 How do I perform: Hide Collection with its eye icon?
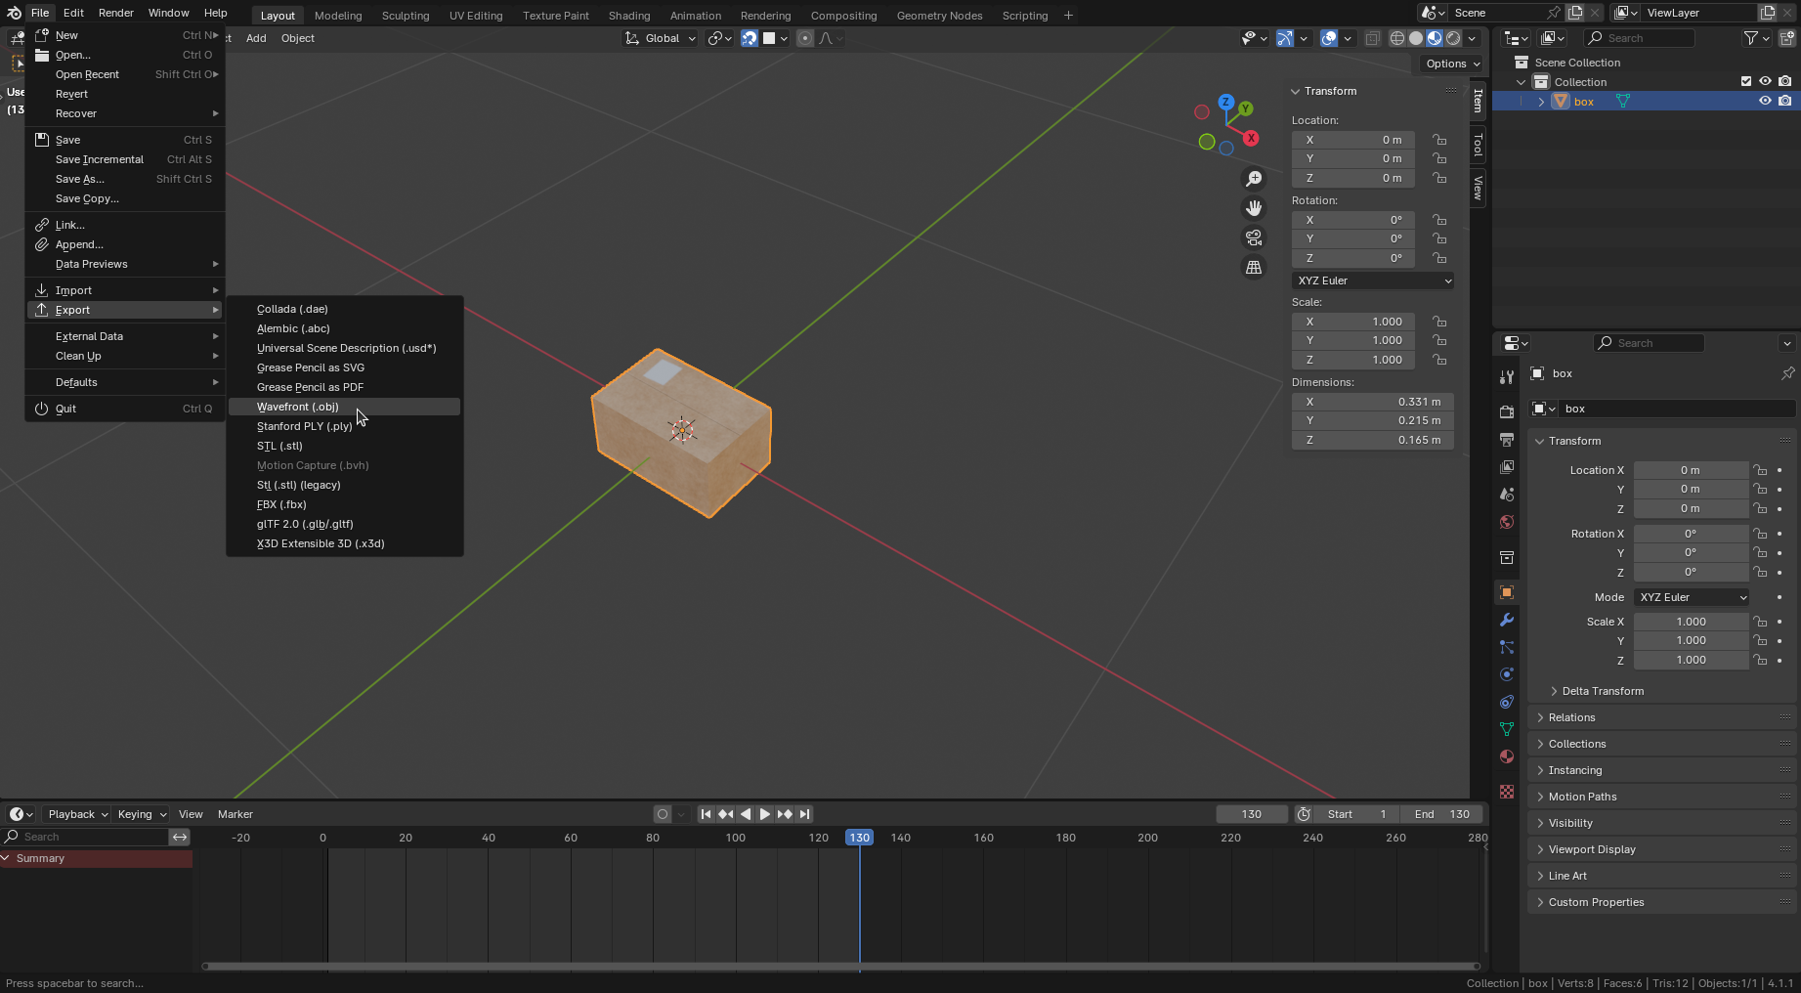tap(1766, 81)
